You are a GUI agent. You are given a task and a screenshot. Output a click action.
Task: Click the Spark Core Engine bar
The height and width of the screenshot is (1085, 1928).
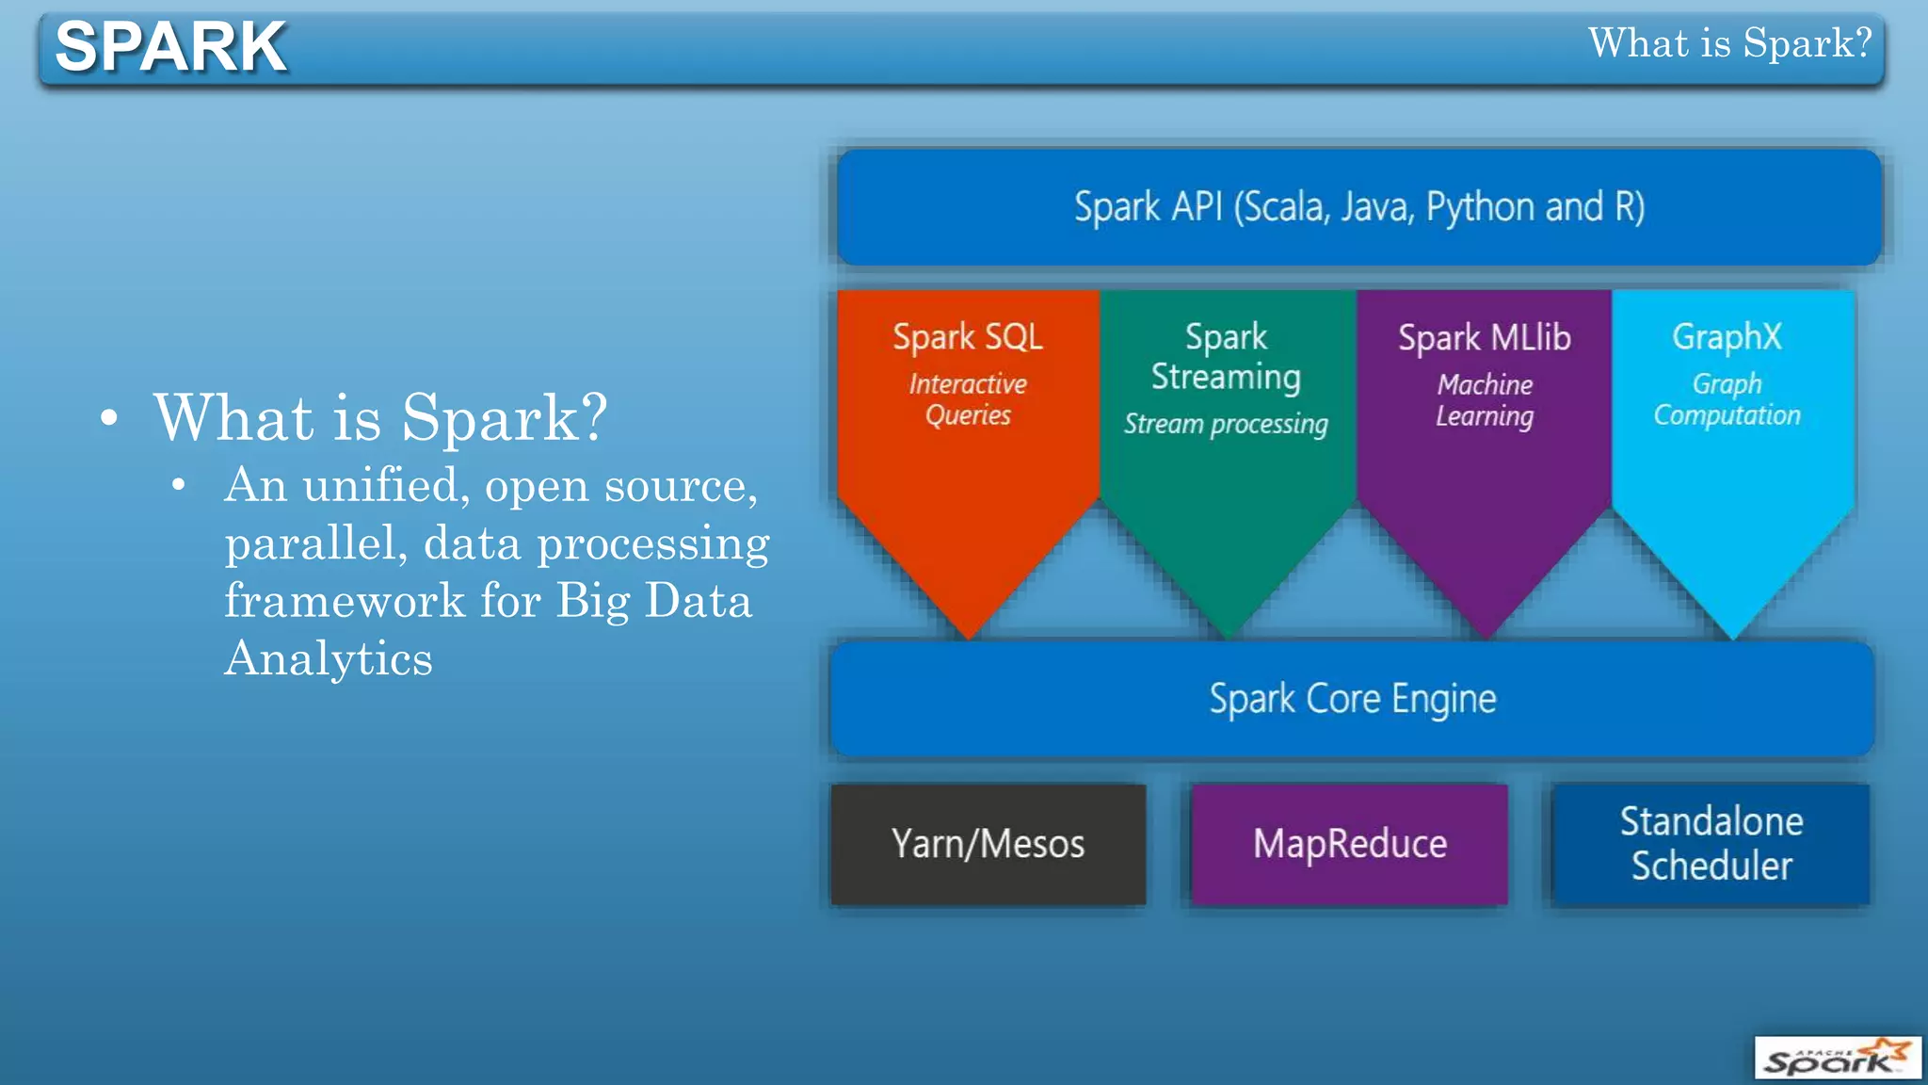click(1353, 699)
